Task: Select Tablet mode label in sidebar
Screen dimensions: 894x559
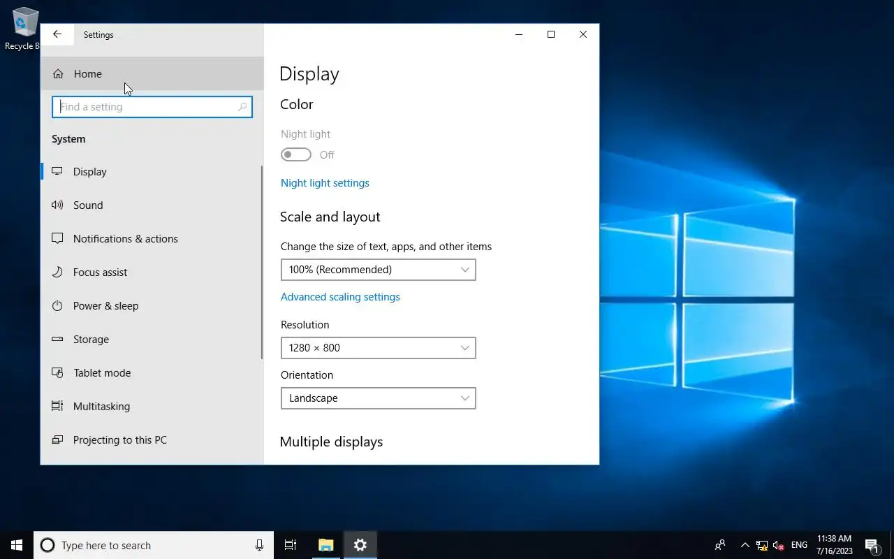Action: click(x=102, y=372)
